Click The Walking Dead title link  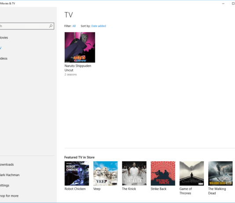217,191
